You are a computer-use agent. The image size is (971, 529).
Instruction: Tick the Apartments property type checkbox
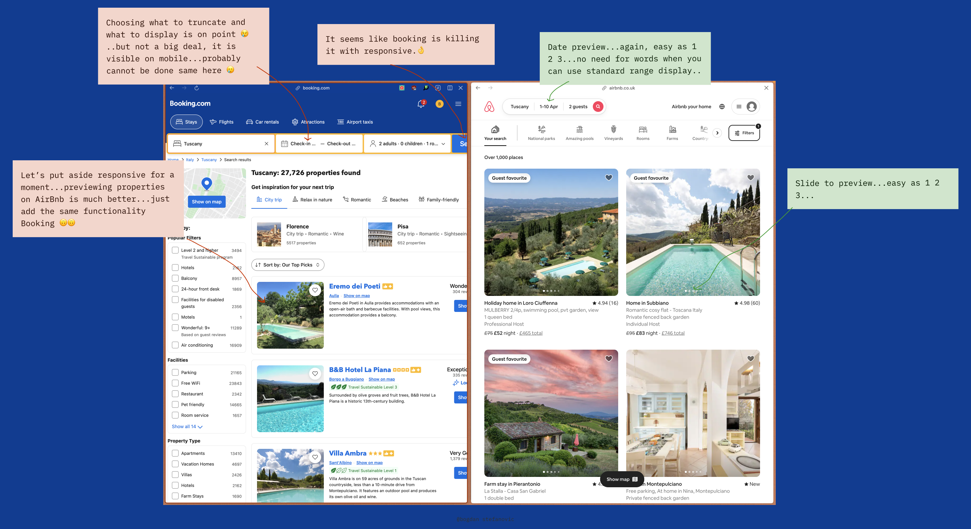(175, 453)
